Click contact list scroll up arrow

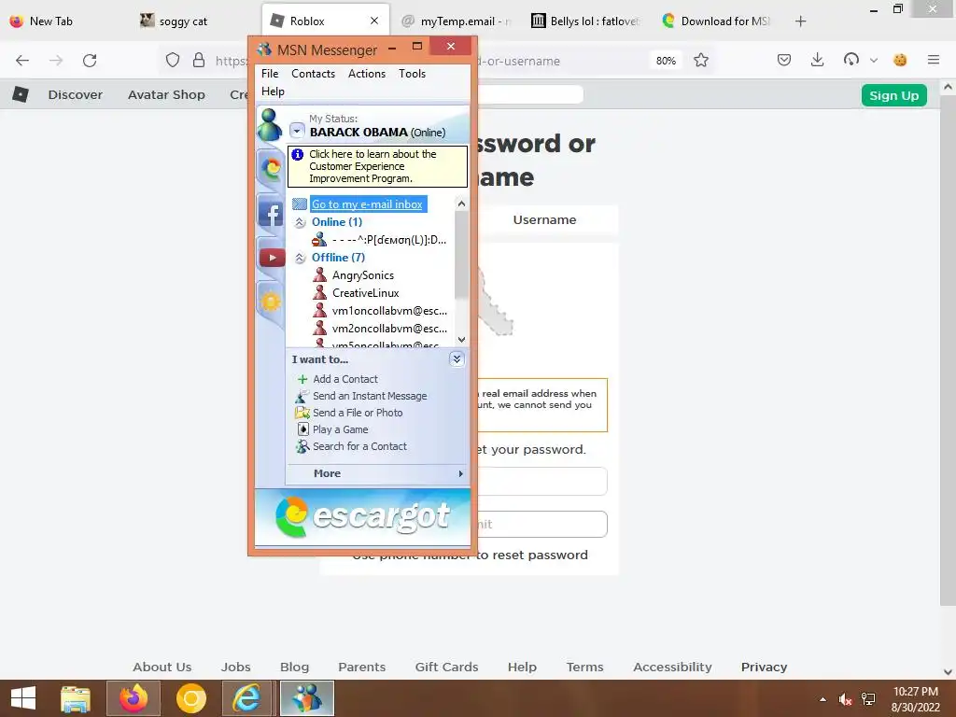[461, 204]
